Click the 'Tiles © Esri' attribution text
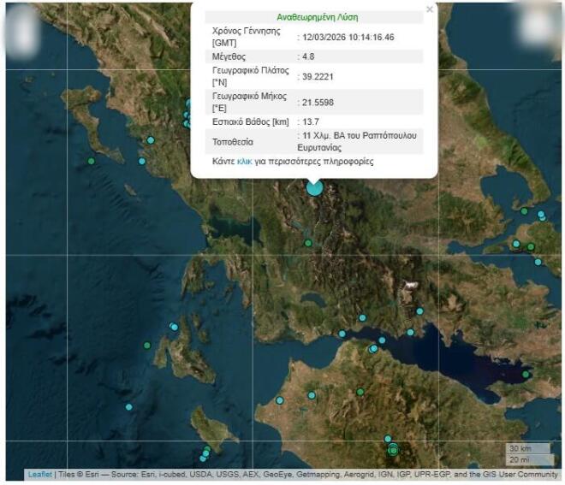The width and height of the screenshot is (565, 485). pyautogui.click(x=78, y=475)
